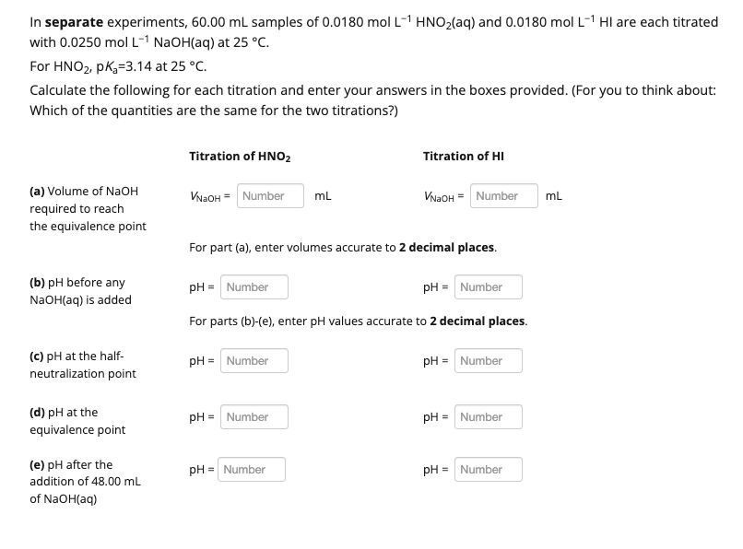
Task: Click the HI half-neutralization pH box
Action: click(488, 360)
